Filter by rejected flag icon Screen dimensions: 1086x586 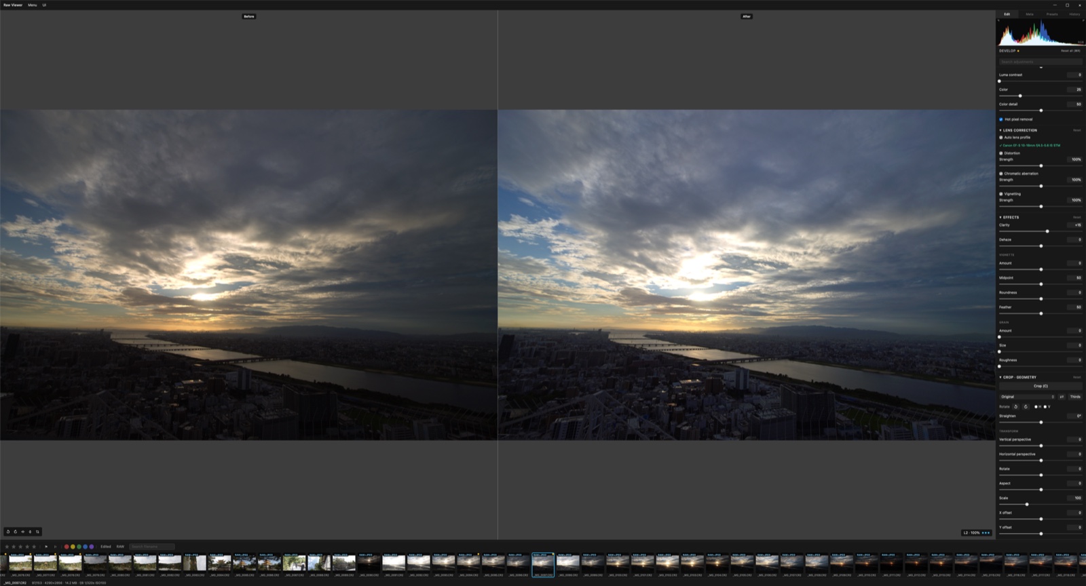(x=55, y=547)
